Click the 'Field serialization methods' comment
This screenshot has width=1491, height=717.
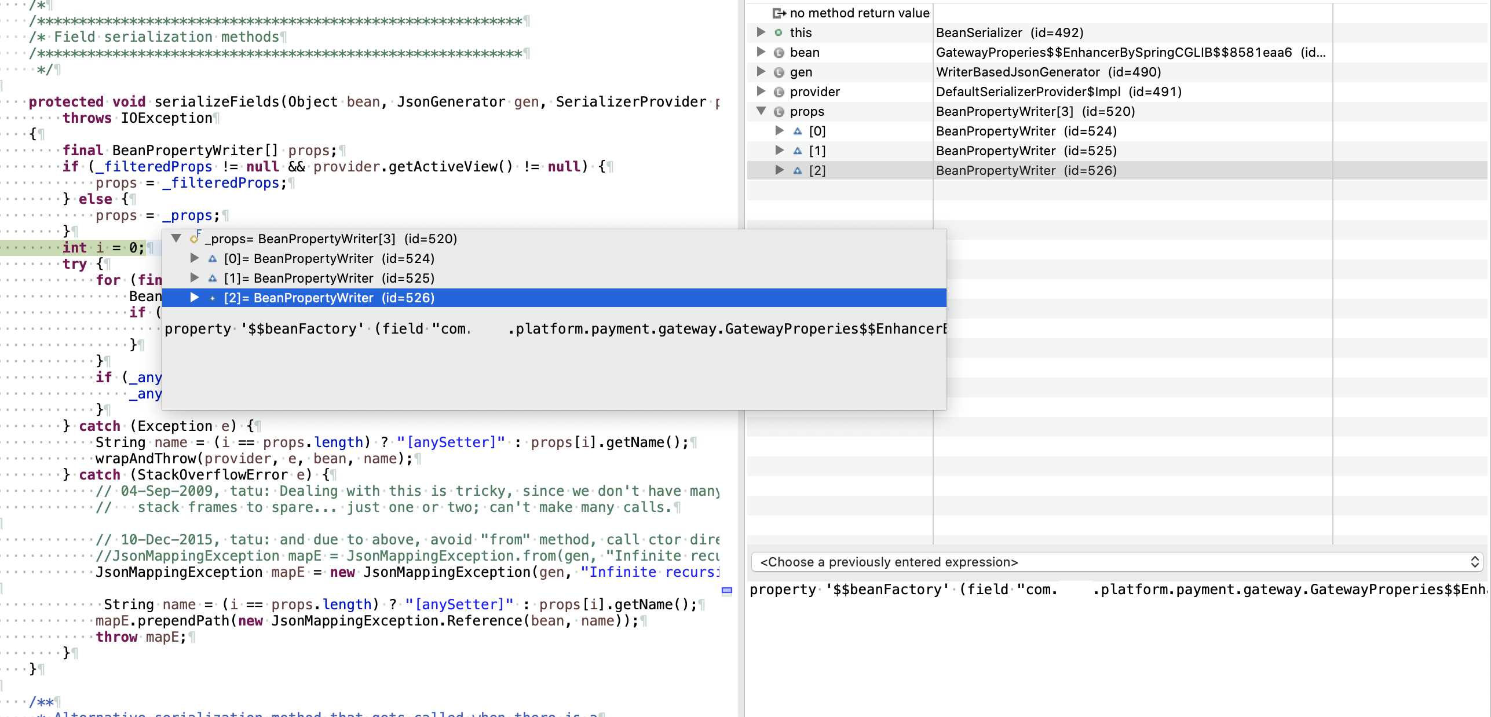point(167,37)
